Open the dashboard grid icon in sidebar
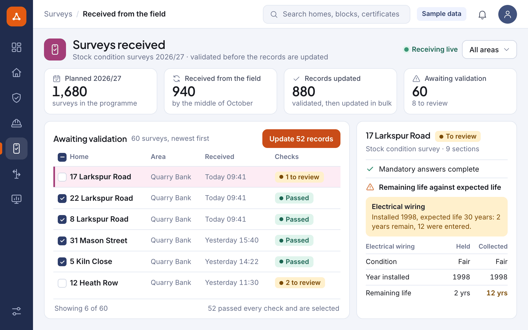528x330 pixels. 16,47
